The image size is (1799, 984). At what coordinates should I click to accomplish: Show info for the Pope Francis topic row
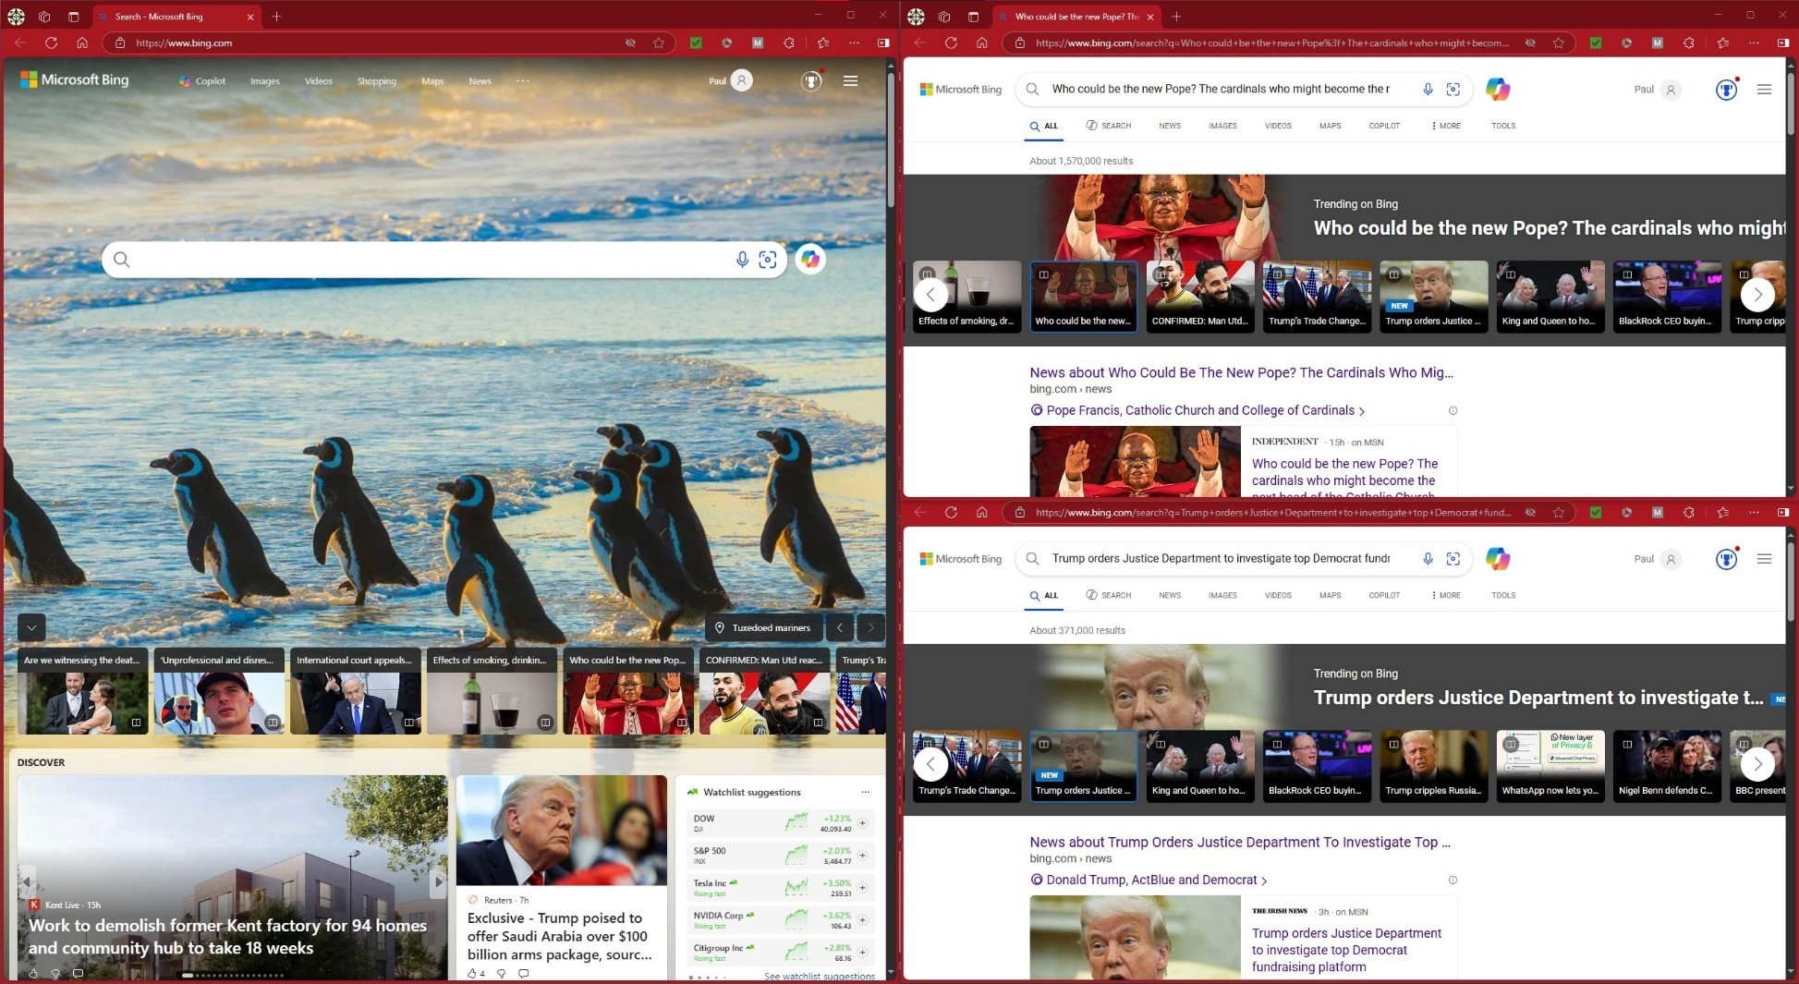1453,410
